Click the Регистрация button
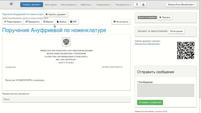 tap(176, 31)
